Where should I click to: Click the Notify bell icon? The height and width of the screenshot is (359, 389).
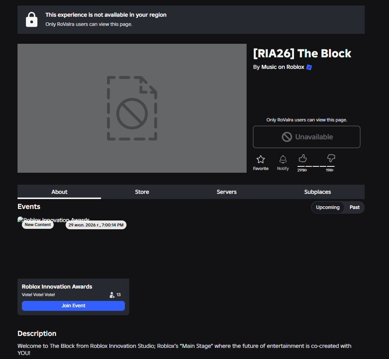coord(283,159)
